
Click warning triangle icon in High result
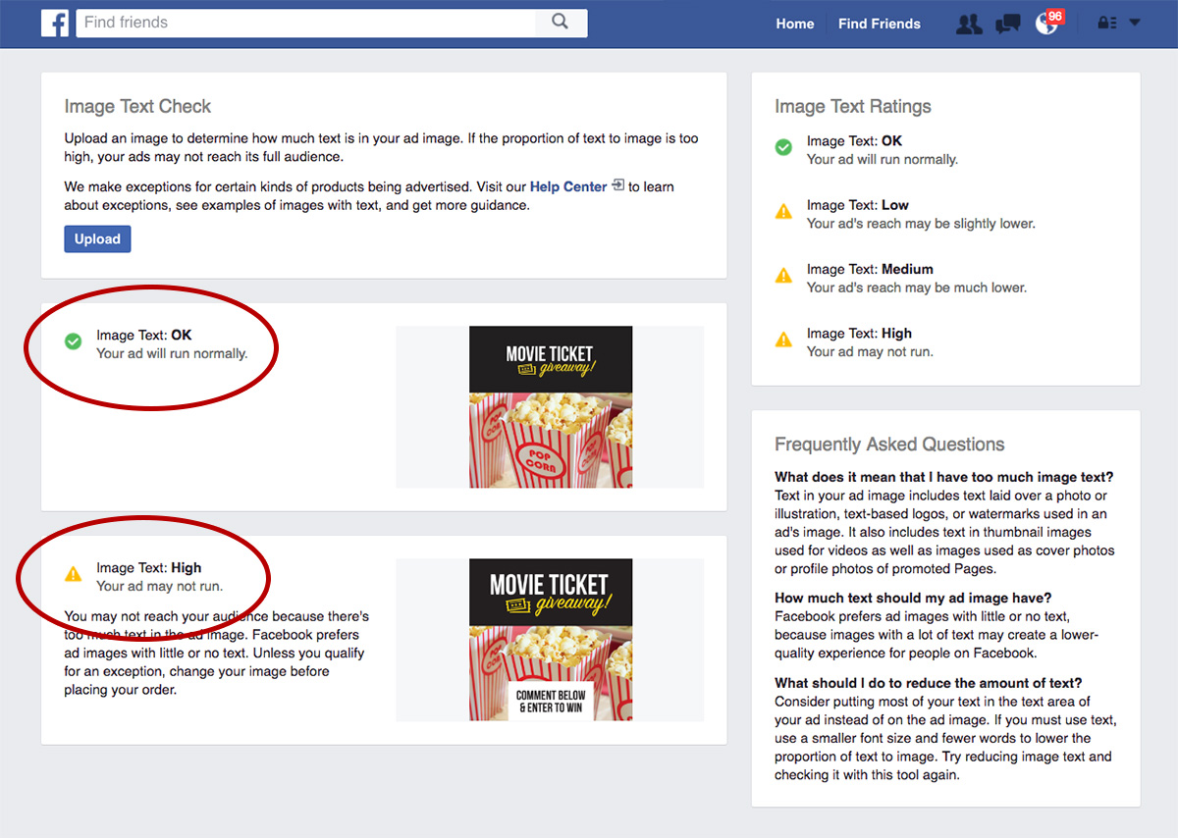pos(73,574)
